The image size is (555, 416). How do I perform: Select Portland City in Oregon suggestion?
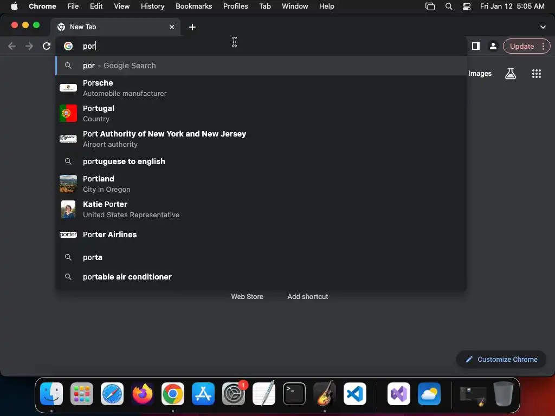click(x=261, y=184)
